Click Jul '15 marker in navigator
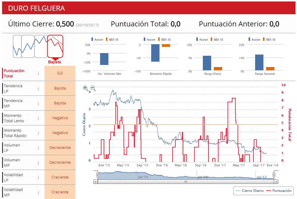This screenshot has width=297, height=199. click(x=143, y=177)
